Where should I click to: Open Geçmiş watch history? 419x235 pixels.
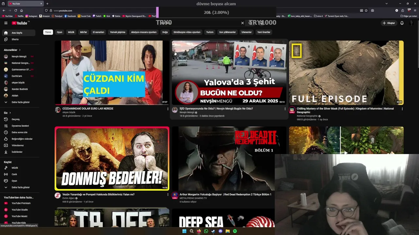point(18,119)
